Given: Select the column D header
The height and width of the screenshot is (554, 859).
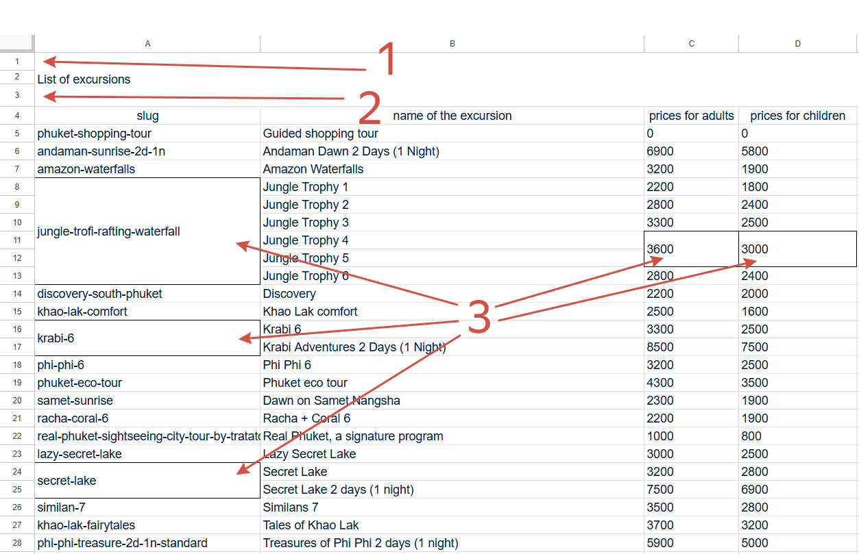Looking at the screenshot, I should click(x=798, y=44).
